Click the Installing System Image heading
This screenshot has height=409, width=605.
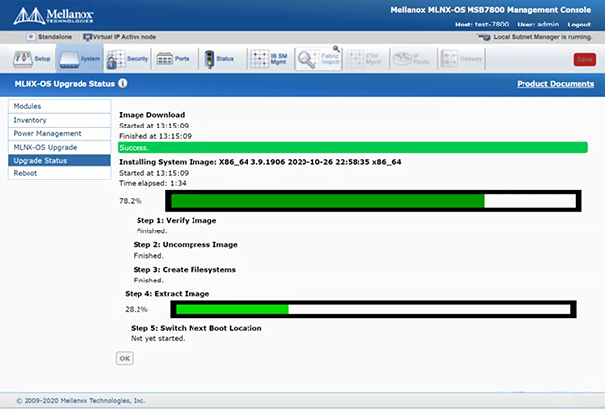click(259, 162)
